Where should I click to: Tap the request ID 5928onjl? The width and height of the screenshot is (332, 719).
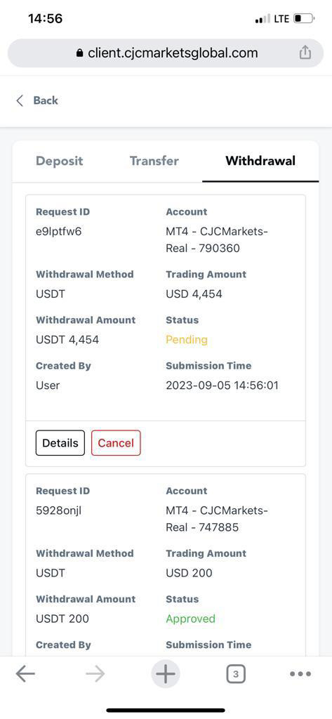click(58, 510)
